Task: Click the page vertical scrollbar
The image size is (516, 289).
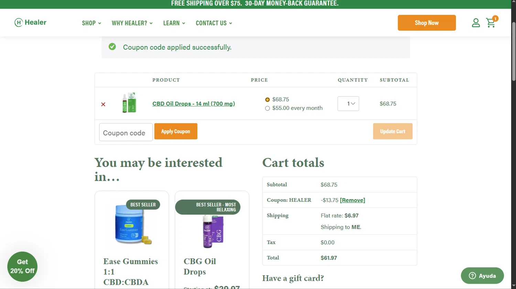Action: point(514,52)
